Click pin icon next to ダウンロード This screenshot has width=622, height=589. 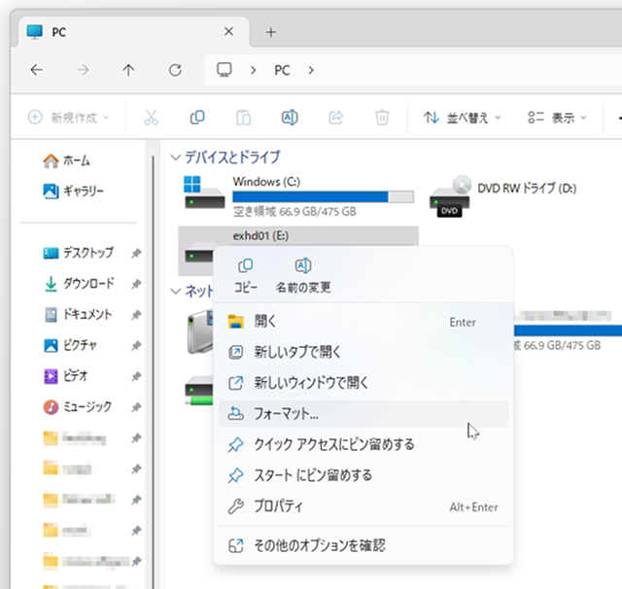point(136,284)
